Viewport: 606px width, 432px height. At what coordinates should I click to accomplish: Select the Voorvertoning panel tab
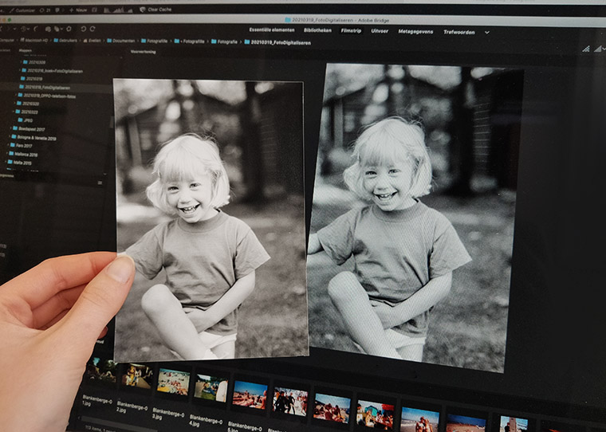[143, 52]
